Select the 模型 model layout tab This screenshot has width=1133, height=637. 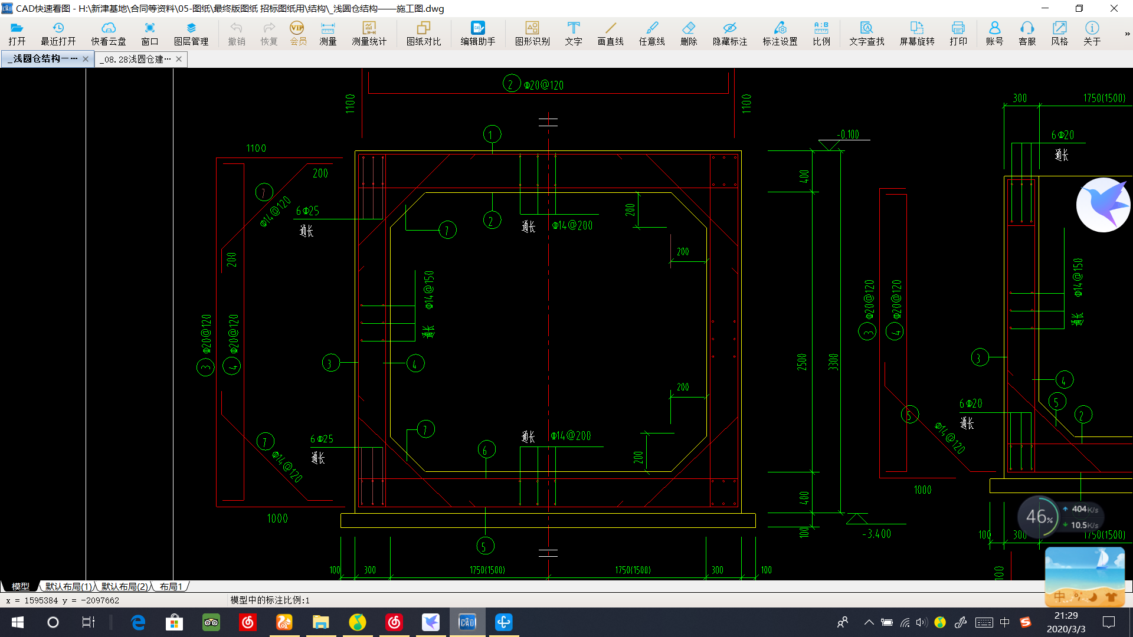pyautogui.click(x=21, y=586)
